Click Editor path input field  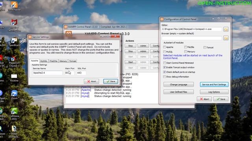[x=192, y=29]
